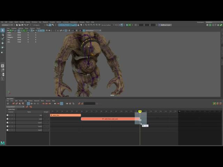Select the Scene Time tab
This screenshot has height=167, width=223.
pos(11,109)
